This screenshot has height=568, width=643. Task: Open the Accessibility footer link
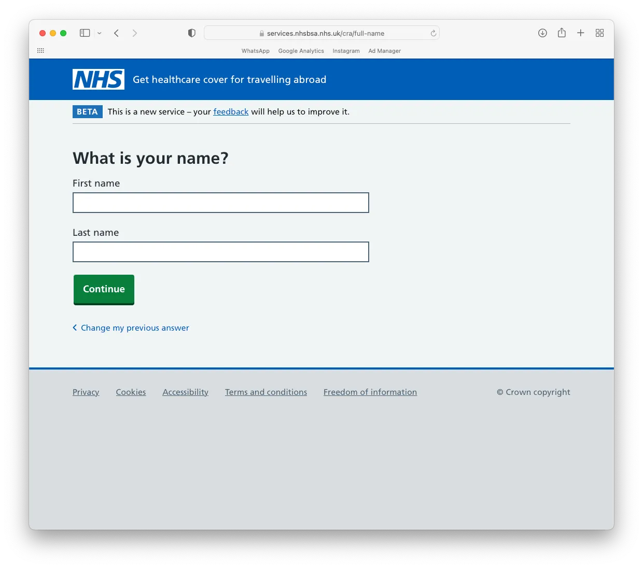(x=186, y=392)
